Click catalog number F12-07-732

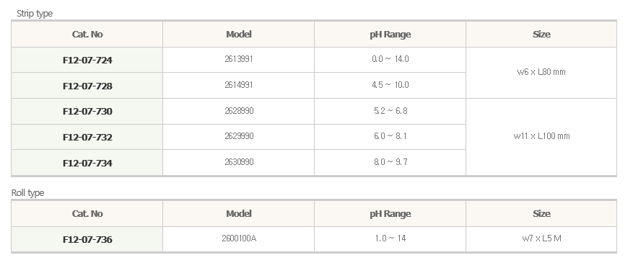click(87, 137)
